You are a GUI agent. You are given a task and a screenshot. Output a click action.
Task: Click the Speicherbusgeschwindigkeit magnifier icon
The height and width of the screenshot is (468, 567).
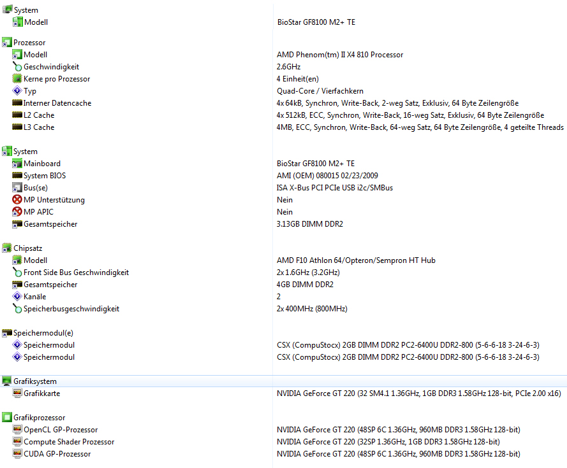tap(17, 308)
